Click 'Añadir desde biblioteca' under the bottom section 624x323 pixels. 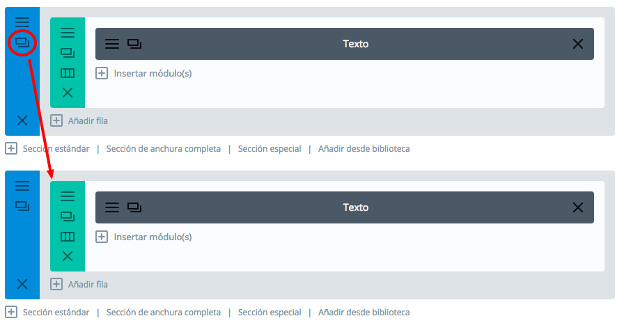point(364,313)
